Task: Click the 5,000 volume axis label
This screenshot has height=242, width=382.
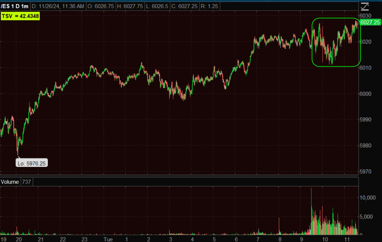Action: [366, 217]
